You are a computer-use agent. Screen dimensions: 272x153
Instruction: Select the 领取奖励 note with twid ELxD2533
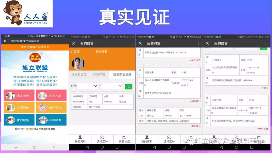[168, 121]
